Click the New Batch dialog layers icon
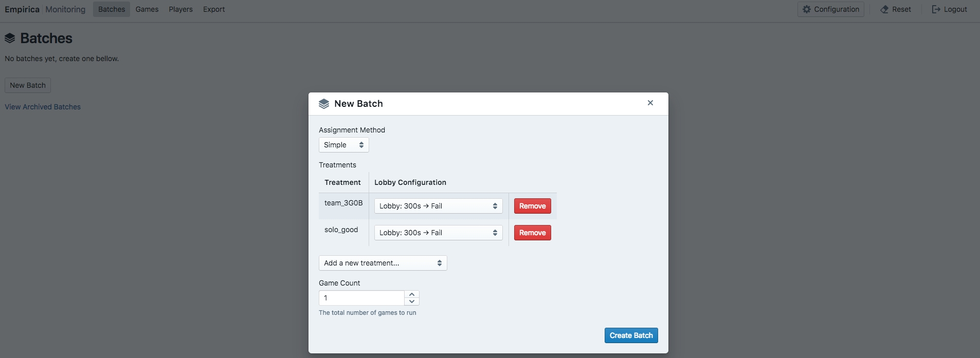The height and width of the screenshot is (358, 980). pos(324,104)
